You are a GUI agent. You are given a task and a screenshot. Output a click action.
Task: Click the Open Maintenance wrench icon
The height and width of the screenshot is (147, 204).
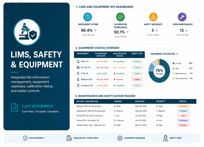[x=182, y=17]
